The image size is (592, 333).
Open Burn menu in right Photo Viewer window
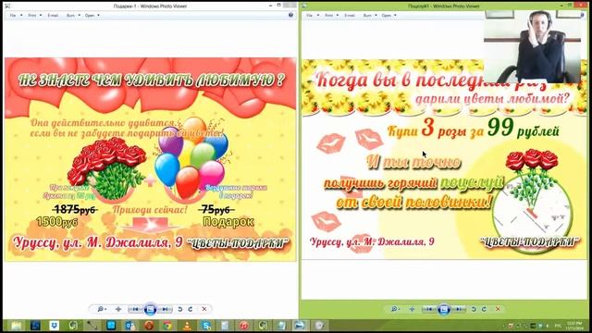coord(370,16)
